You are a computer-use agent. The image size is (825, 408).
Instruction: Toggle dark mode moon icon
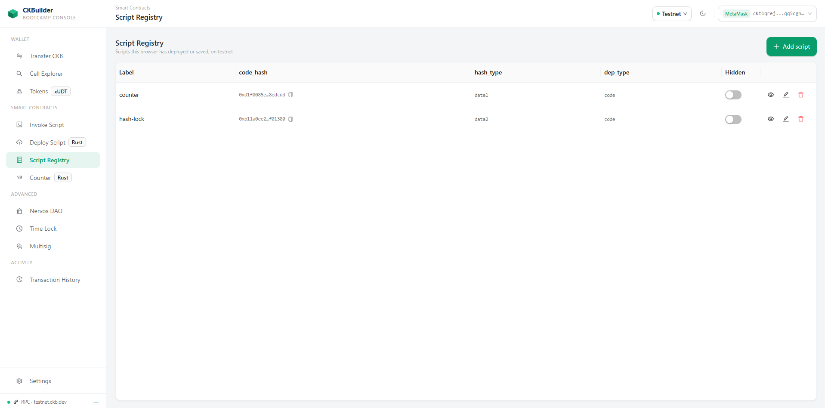coord(703,13)
